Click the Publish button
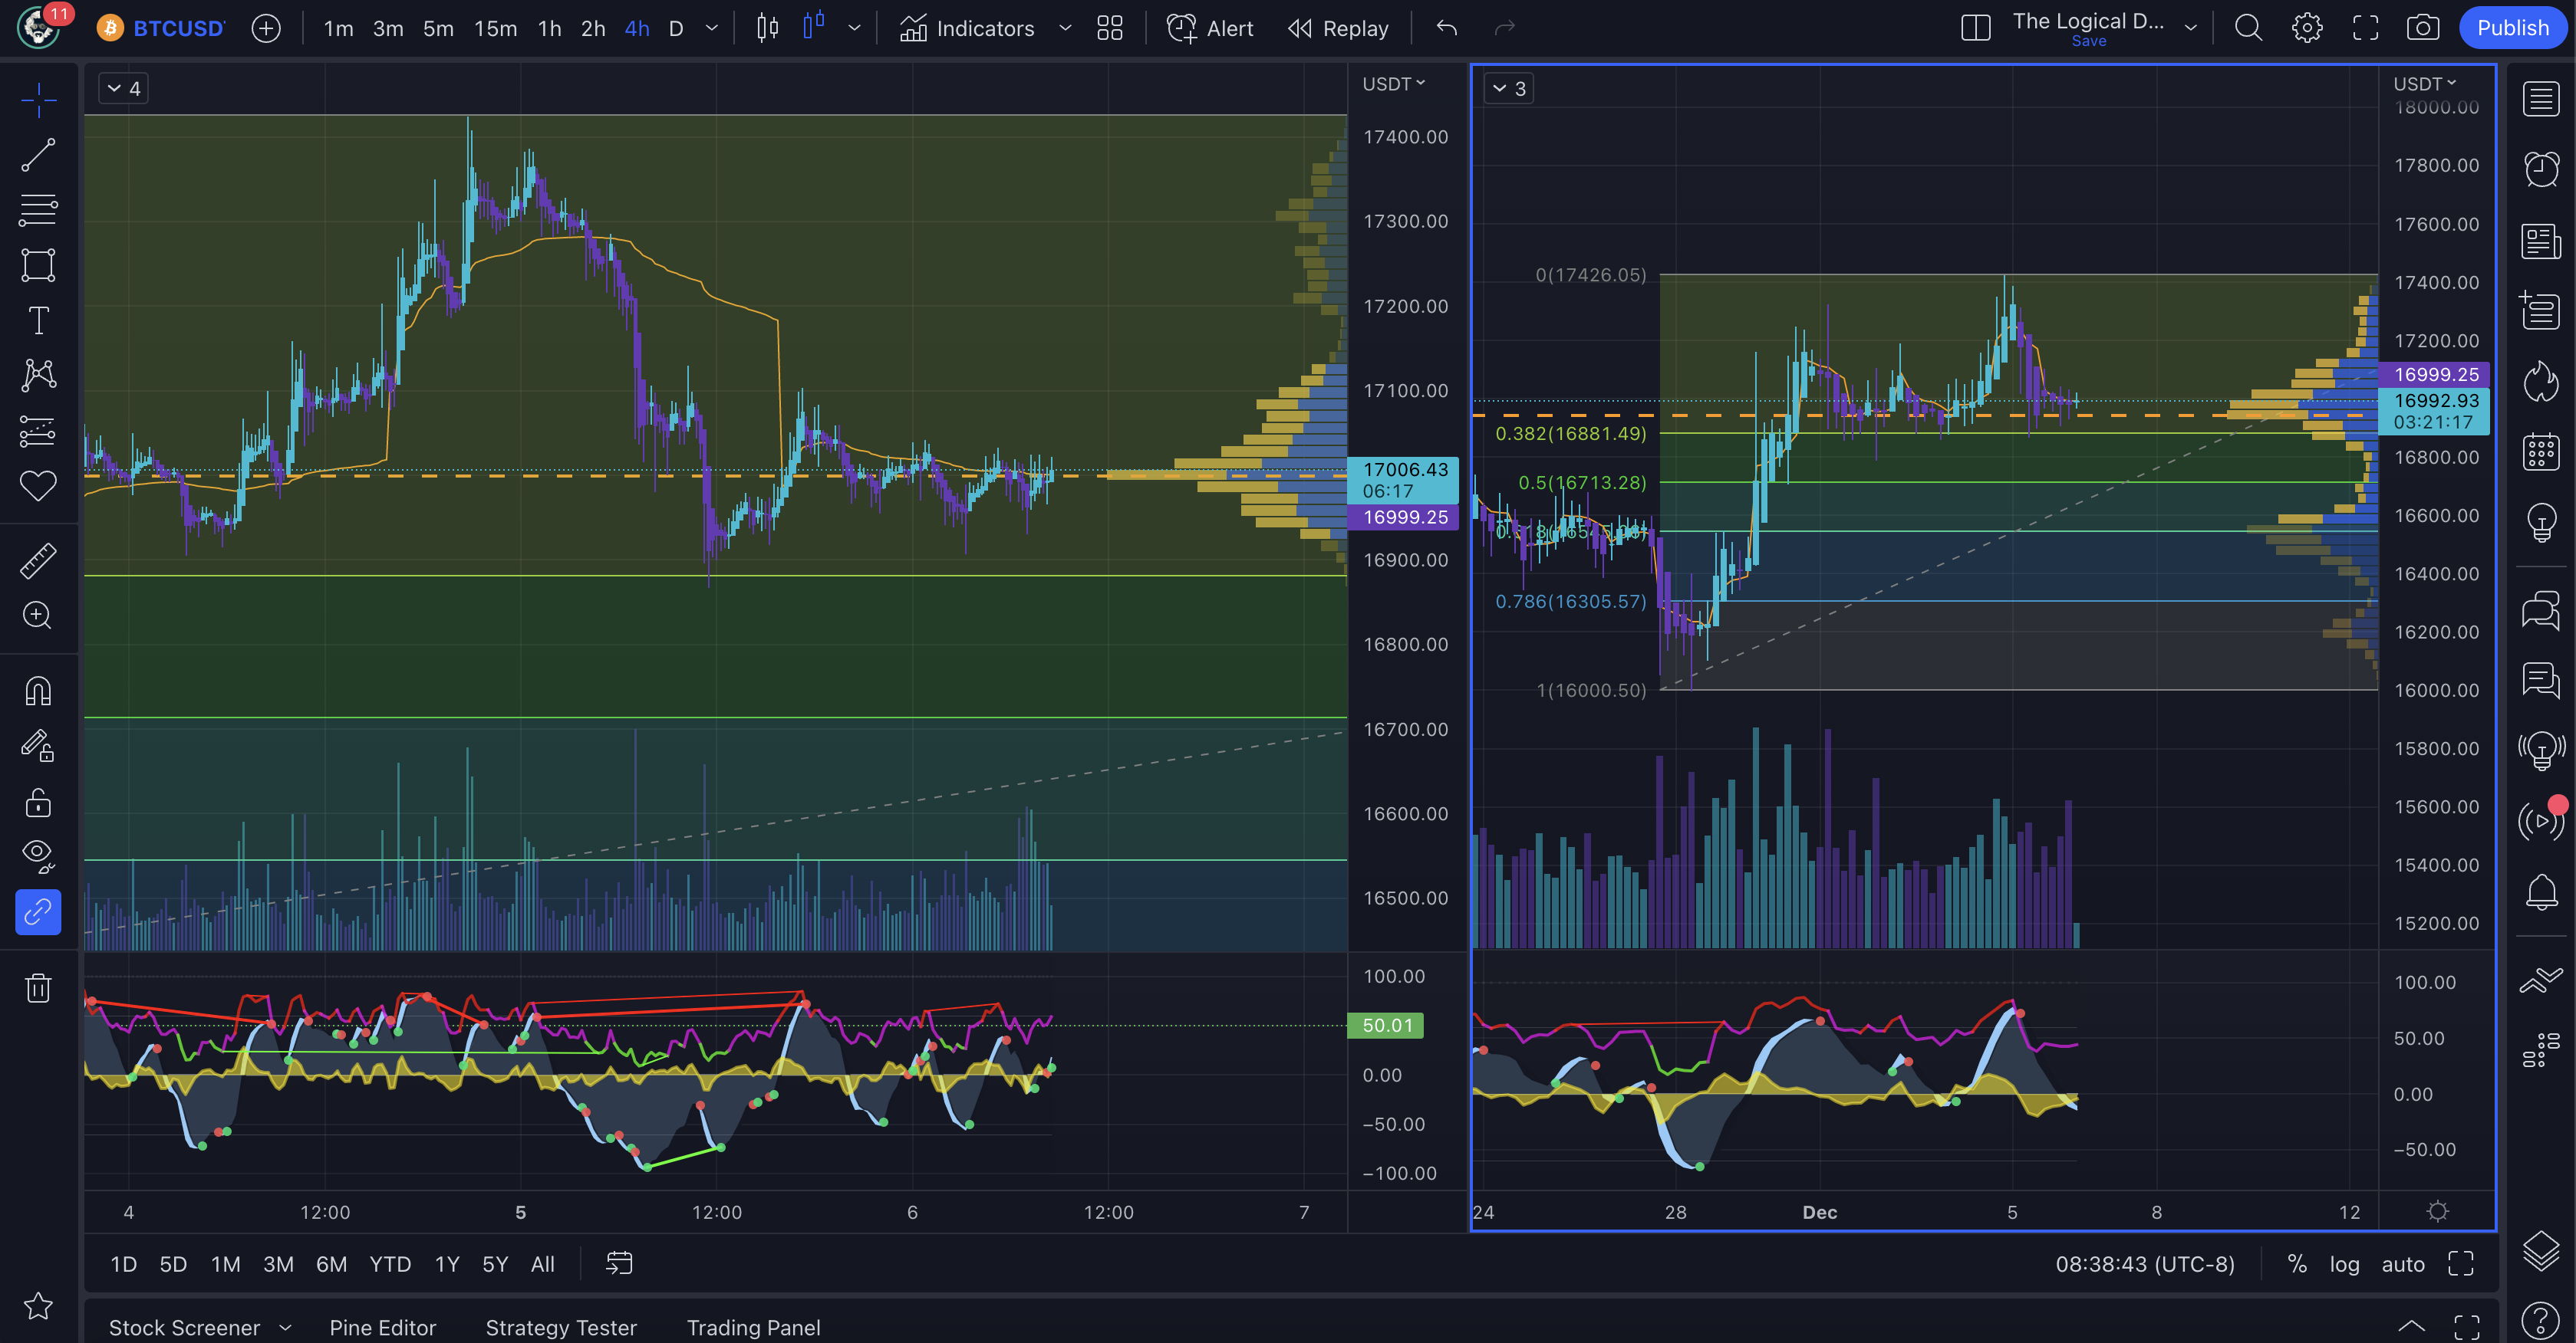Viewport: 2576px width, 1343px height. (x=2512, y=28)
